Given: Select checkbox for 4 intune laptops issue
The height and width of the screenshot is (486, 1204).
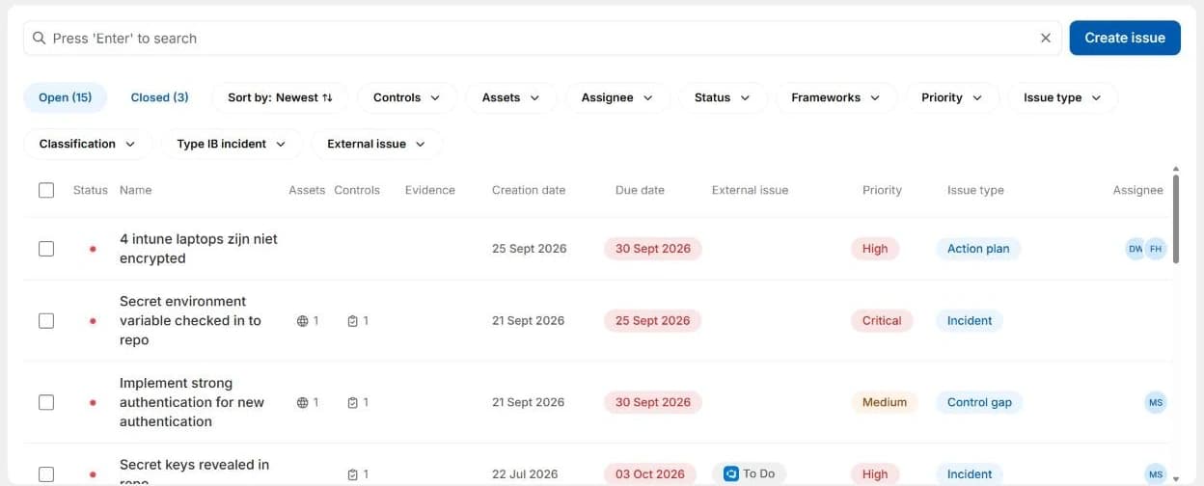Looking at the screenshot, I should click(x=46, y=249).
